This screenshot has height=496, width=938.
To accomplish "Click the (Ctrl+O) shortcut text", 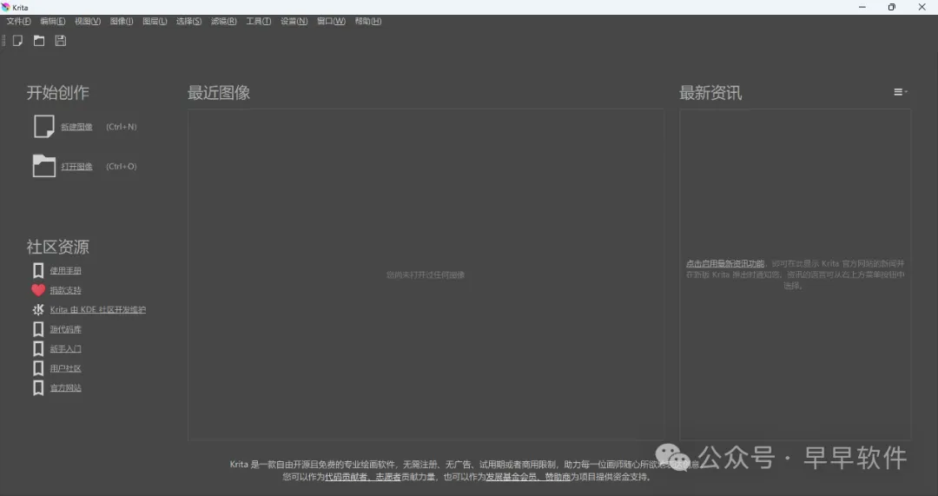I will pyautogui.click(x=122, y=166).
